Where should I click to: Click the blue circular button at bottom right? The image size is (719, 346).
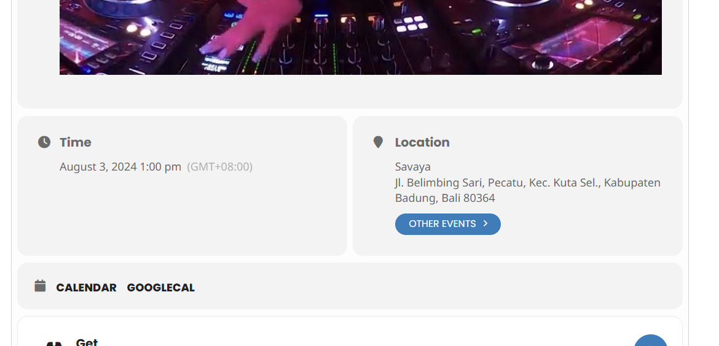(651, 340)
